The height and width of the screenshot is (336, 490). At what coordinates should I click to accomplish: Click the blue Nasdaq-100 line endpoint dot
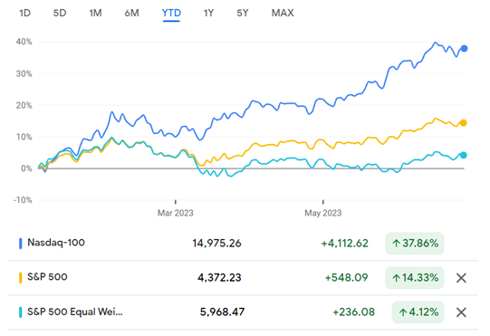[x=464, y=48]
